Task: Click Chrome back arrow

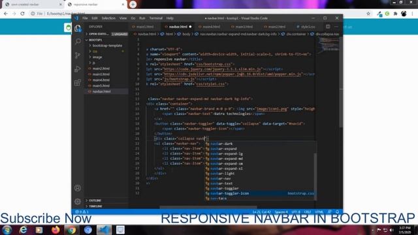Action: coord(6,14)
